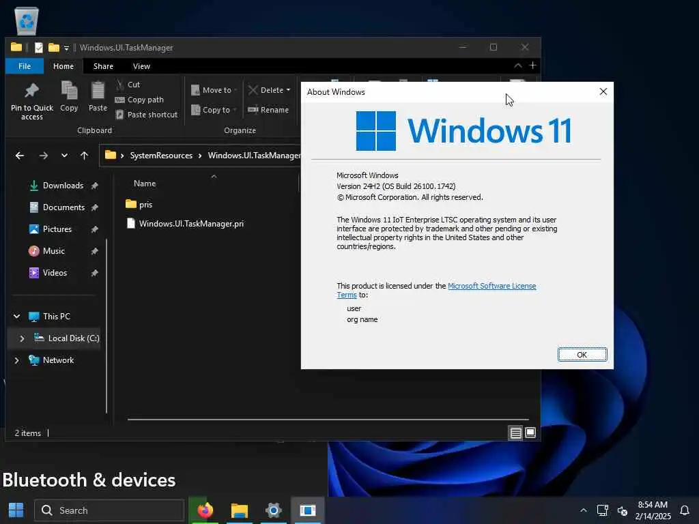The height and width of the screenshot is (524, 699).
Task: Switch to the Share ribbon tab
Action: (103, 66)
